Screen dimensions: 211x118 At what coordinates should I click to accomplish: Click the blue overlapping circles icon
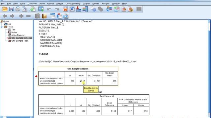93,9
